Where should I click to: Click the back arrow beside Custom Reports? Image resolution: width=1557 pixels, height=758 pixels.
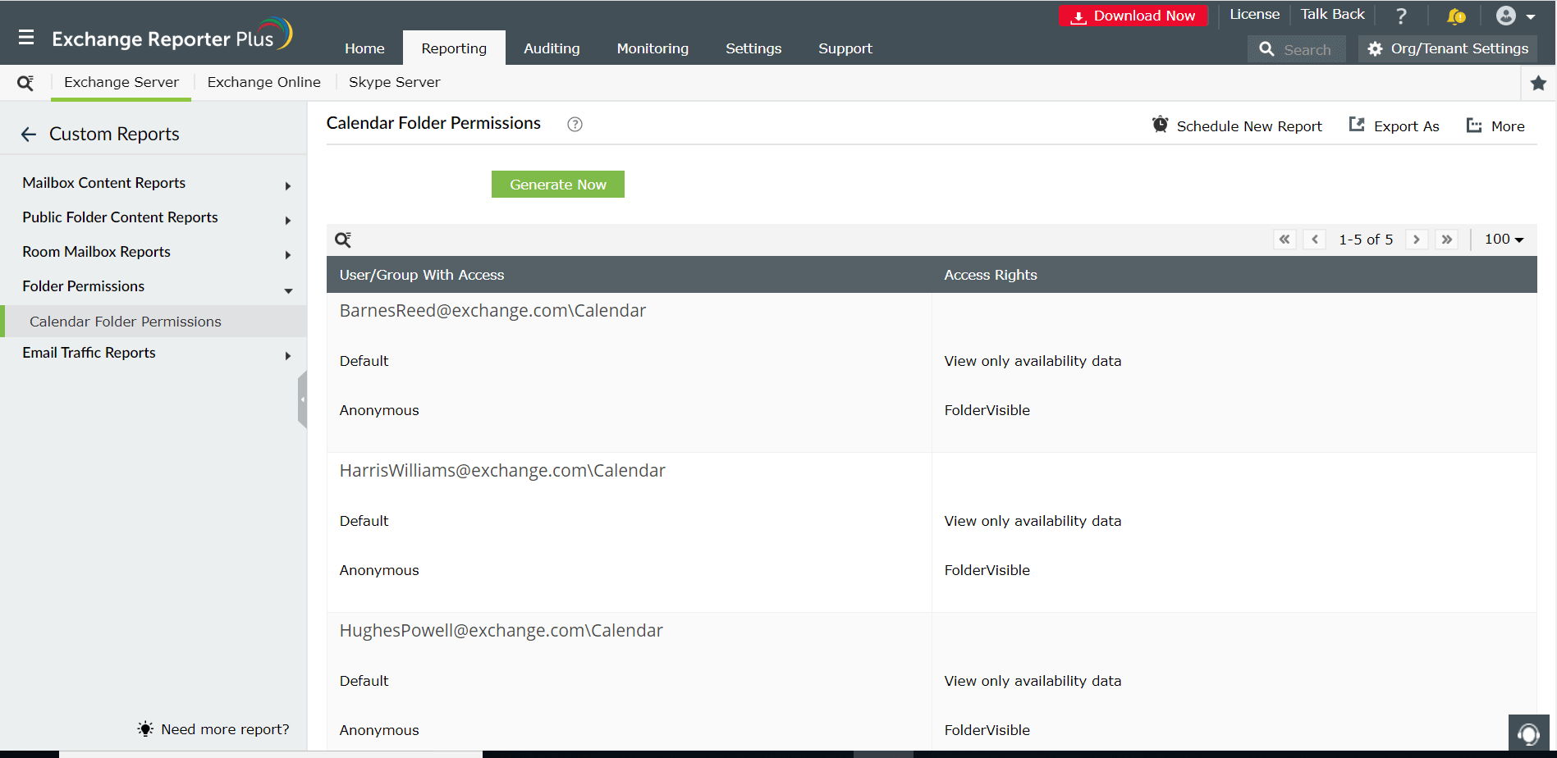click(29, 134)
